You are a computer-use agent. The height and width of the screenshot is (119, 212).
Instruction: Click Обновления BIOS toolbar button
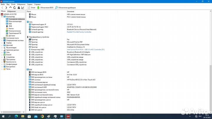[45, 8]
